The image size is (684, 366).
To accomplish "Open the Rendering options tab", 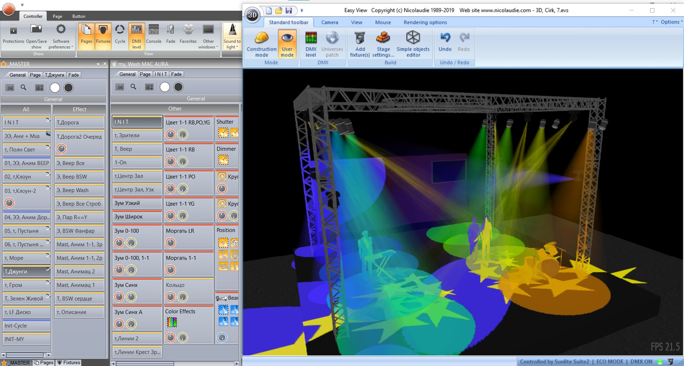I will [425, 22].
